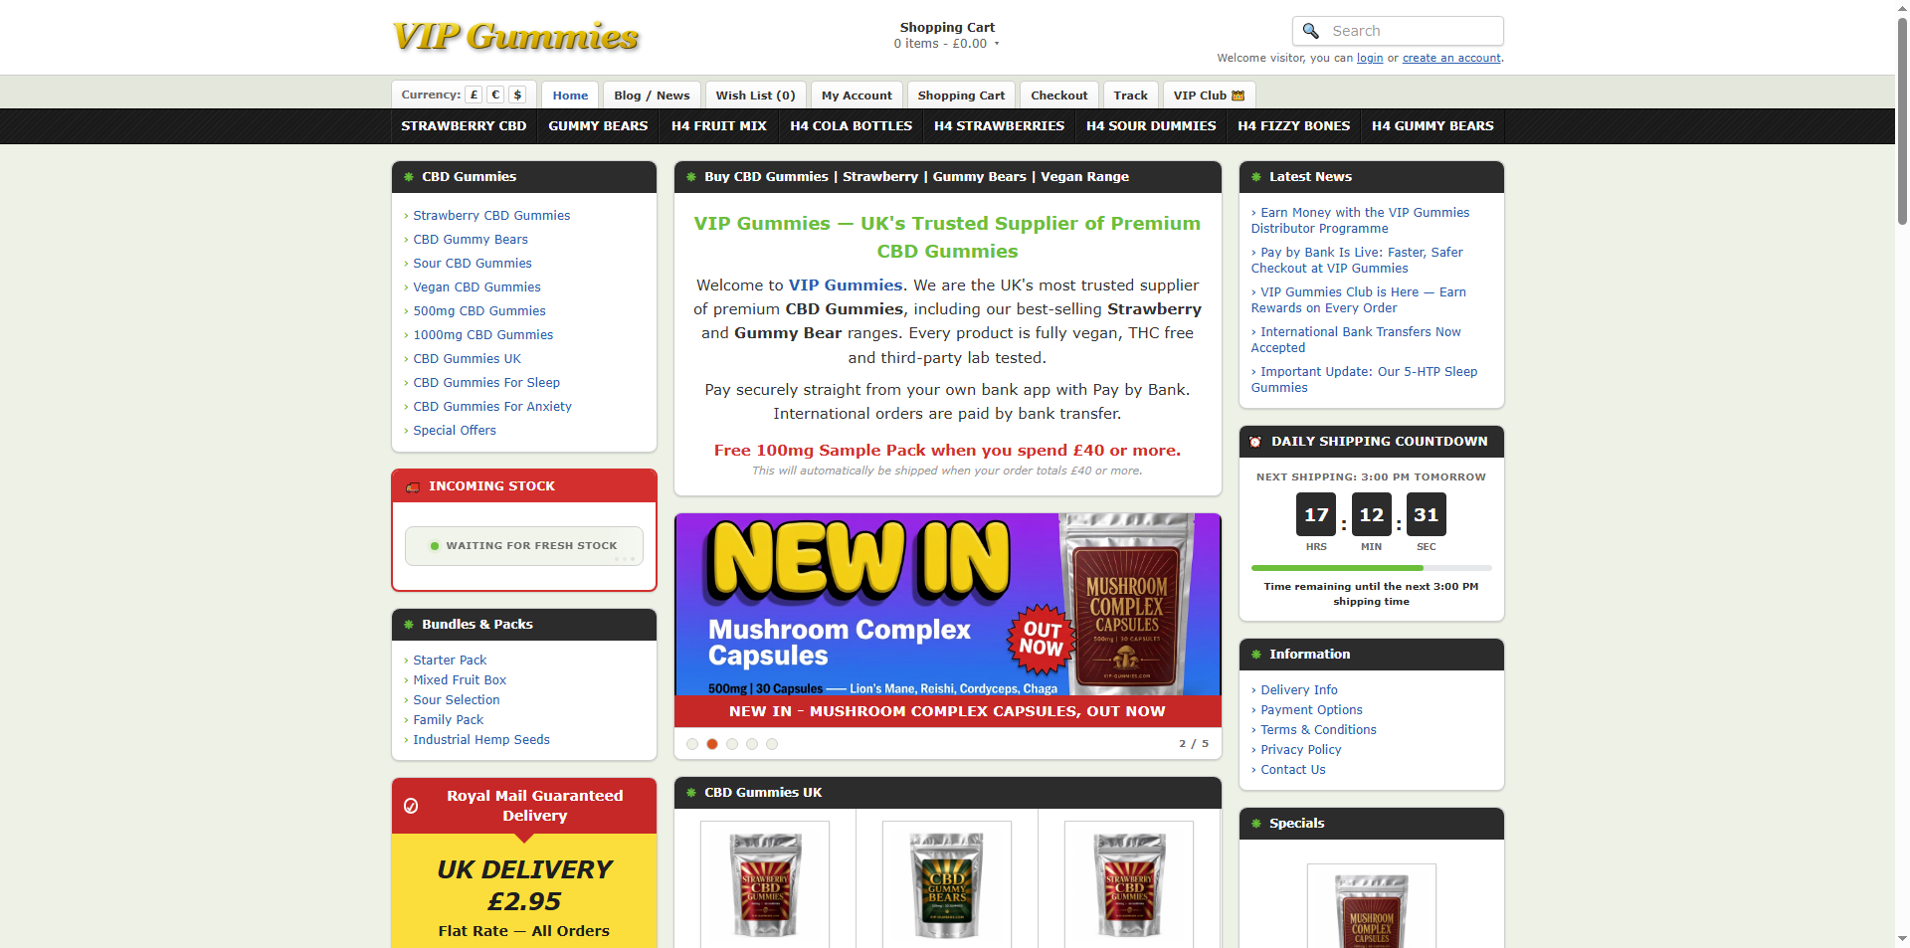Open the GUMMY BEARS category menu
Image resolution: width=1910 pixels, height=948 pixels.
coord(598,126)
